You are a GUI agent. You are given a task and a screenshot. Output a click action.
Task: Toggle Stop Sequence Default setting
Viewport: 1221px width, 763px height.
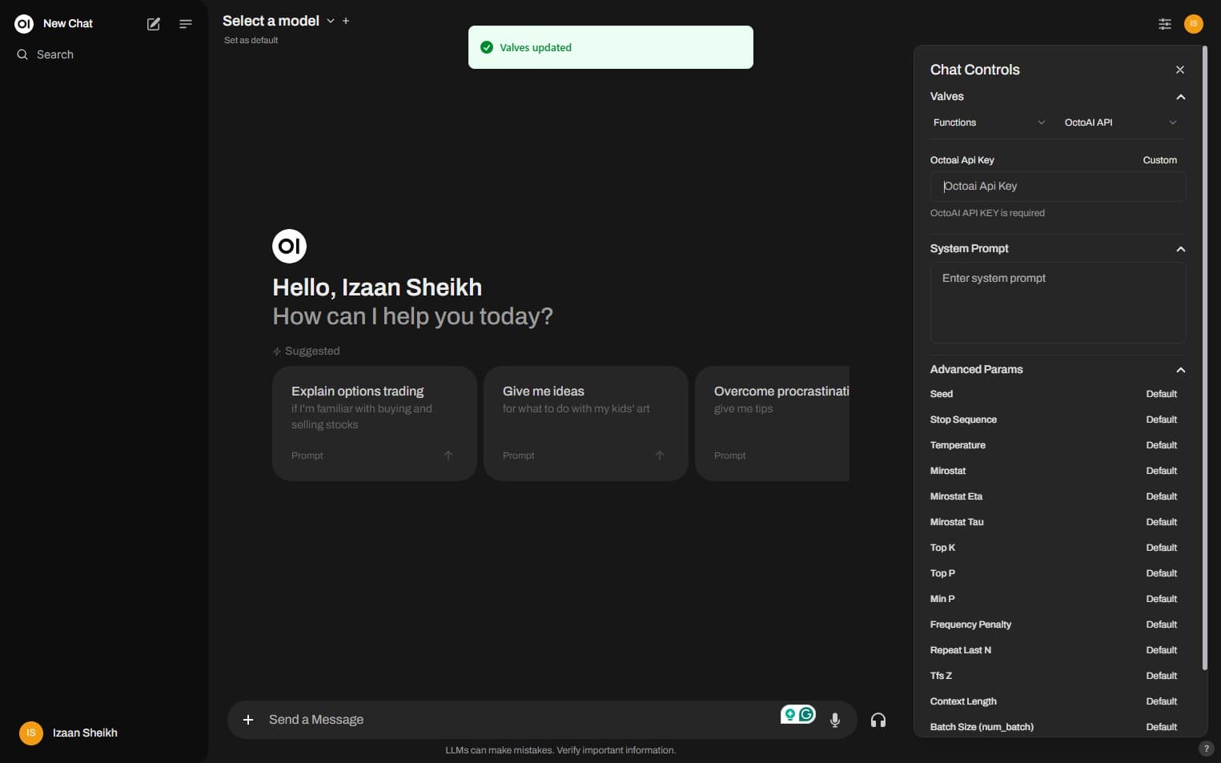[1161, 420]
